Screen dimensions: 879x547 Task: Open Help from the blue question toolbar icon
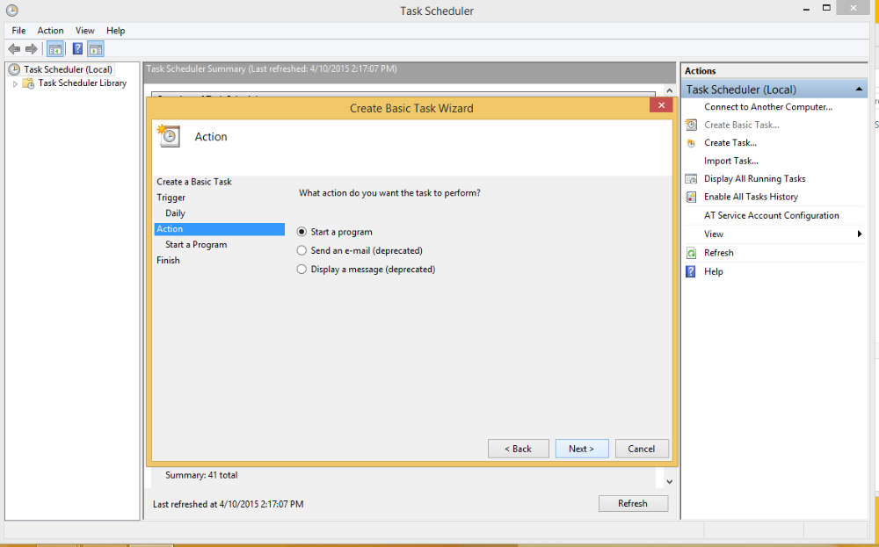pyautogui.click(x=78, y=49)
